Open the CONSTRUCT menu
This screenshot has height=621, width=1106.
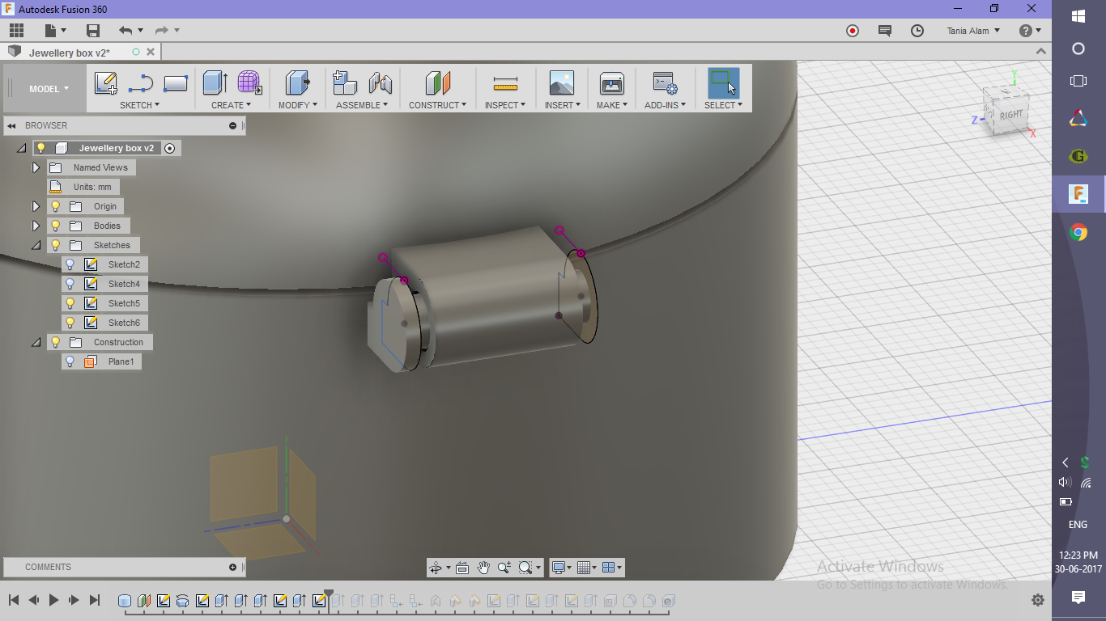(437, 105)
